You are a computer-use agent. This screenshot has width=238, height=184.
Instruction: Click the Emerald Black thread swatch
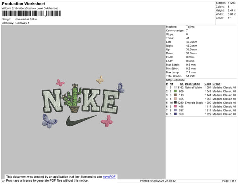[x=175, y=103]
